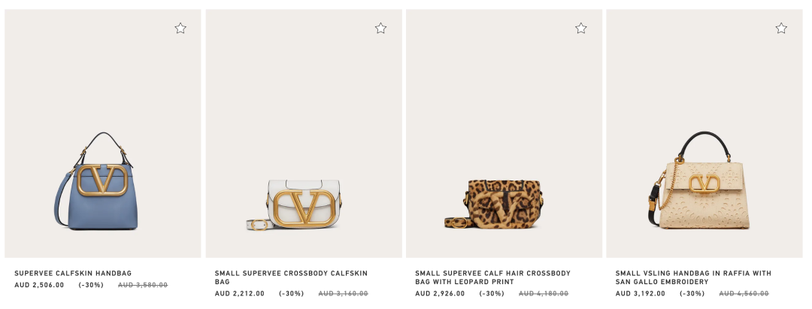812x309 pixels.
Task: Click the crossed-out AUD 4,560.00 price
Action: click(744, 294)
